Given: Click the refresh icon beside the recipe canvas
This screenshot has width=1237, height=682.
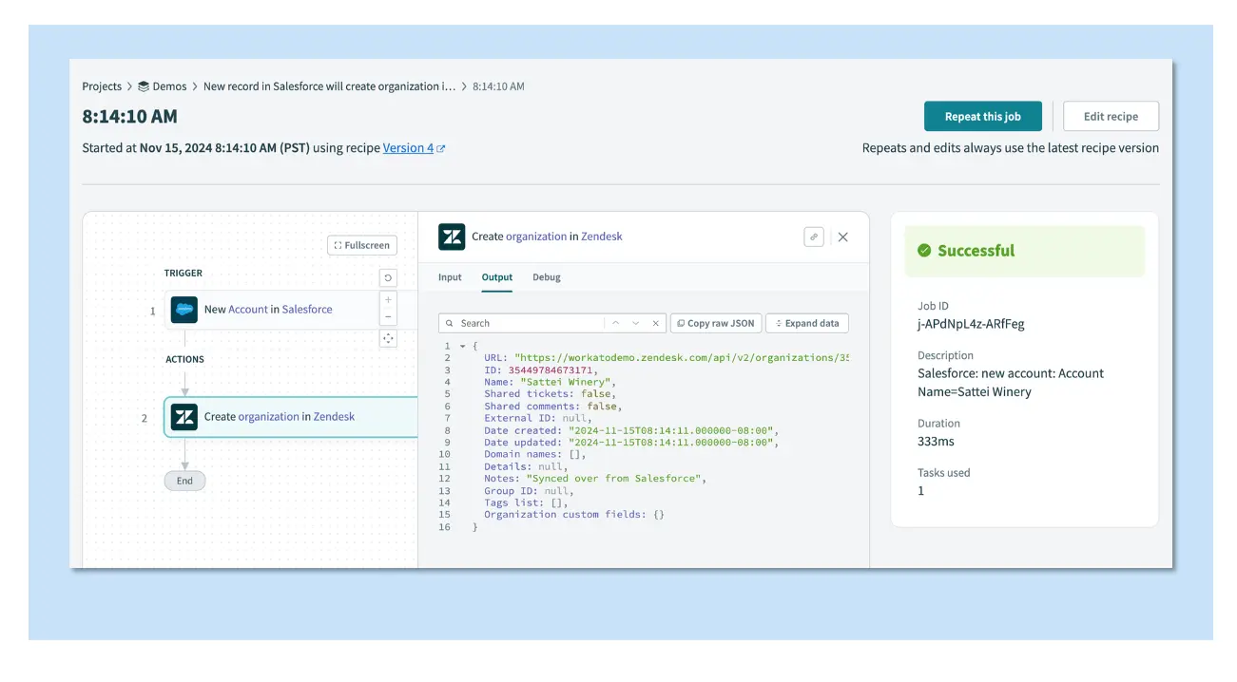Looking at the screenshot, I should coord(388,276).
